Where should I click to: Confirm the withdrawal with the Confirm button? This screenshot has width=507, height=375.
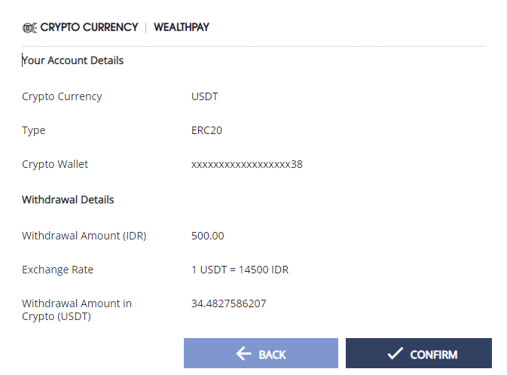click(418, 353)
